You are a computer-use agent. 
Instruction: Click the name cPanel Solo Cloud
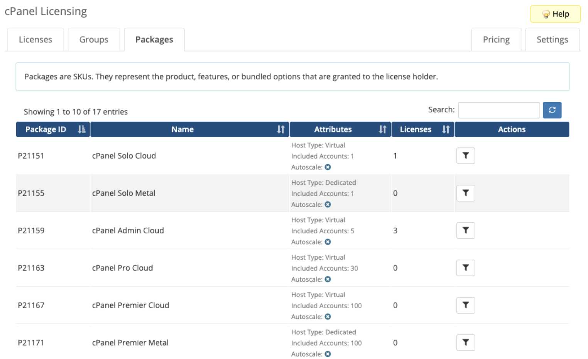tap(124, 156)
